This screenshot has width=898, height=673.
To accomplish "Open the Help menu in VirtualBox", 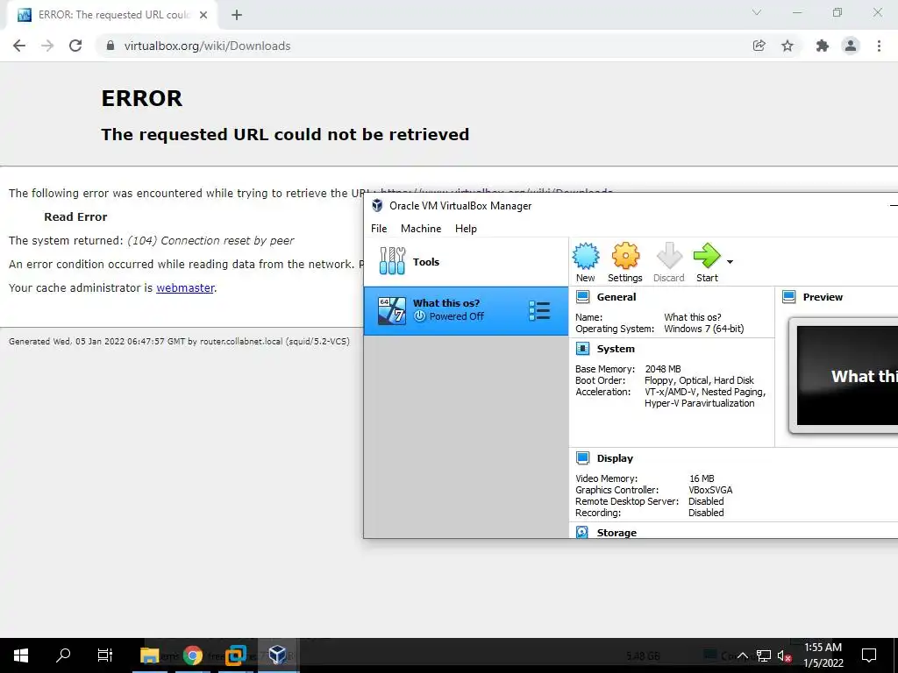I will click(466, 229).
